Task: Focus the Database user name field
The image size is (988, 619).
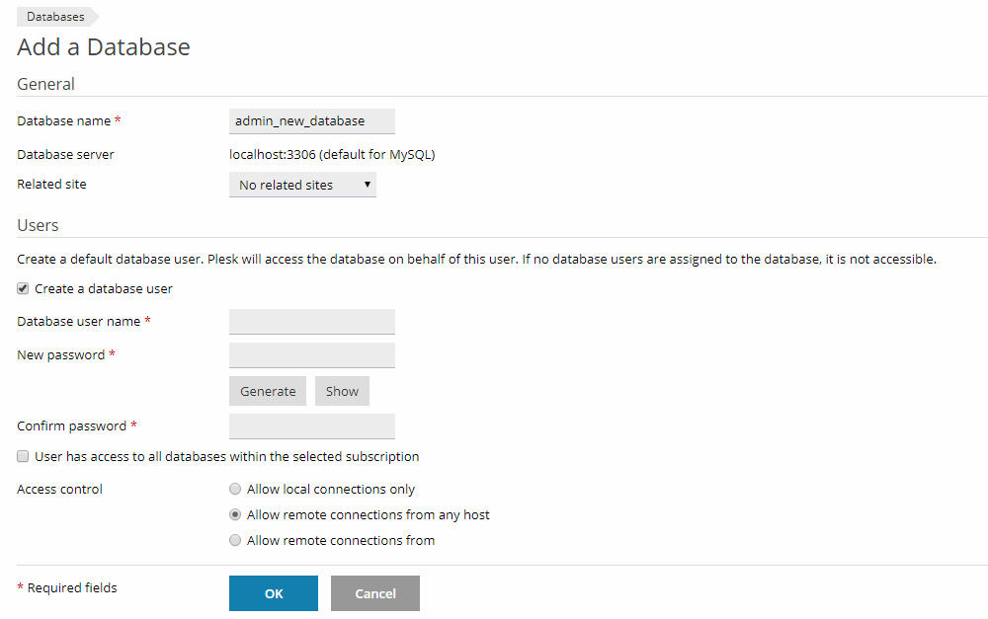Action: 312,321
